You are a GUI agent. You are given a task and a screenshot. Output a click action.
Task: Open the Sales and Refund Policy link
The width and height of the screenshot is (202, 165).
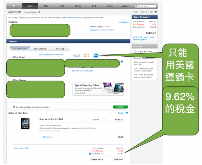click(x=72, y=18)
